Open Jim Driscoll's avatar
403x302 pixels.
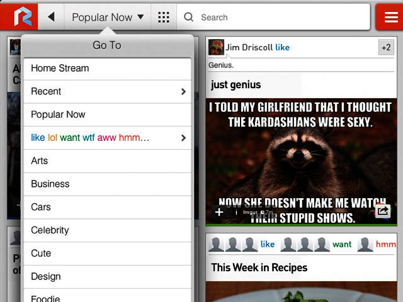216,47
